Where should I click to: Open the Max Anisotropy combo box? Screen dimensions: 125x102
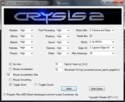102,54
